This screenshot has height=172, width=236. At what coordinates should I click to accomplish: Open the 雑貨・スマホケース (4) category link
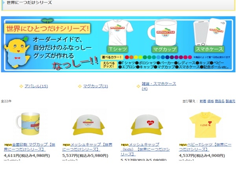click(159, 86)
